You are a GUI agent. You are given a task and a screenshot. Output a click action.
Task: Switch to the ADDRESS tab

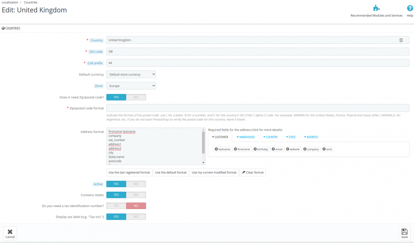[311, 137]
